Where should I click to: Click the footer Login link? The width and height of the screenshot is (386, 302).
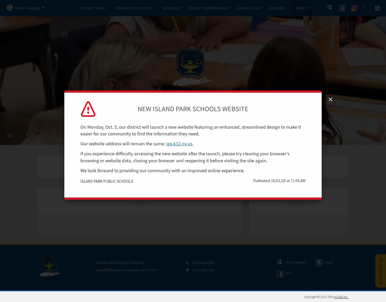click(329, 262)
